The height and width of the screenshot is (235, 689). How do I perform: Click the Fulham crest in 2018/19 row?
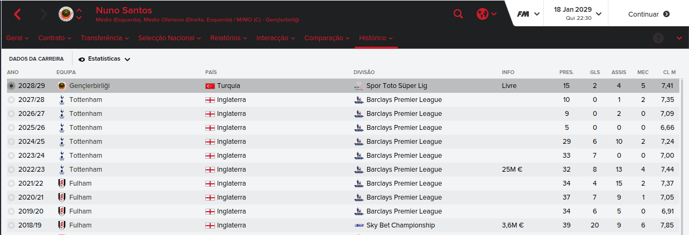tap(61, 225)
